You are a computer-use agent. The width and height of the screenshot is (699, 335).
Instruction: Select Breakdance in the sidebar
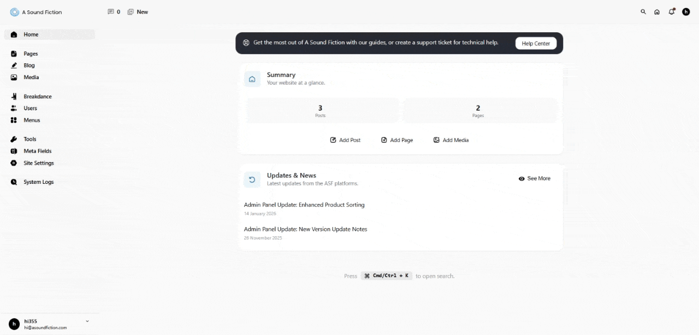(x=37, y=97)
